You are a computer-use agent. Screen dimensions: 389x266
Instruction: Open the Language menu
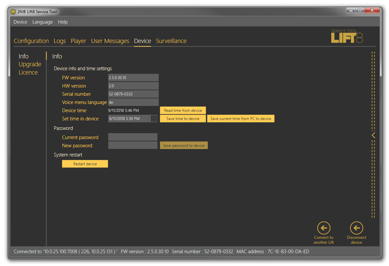click(43, 22)
